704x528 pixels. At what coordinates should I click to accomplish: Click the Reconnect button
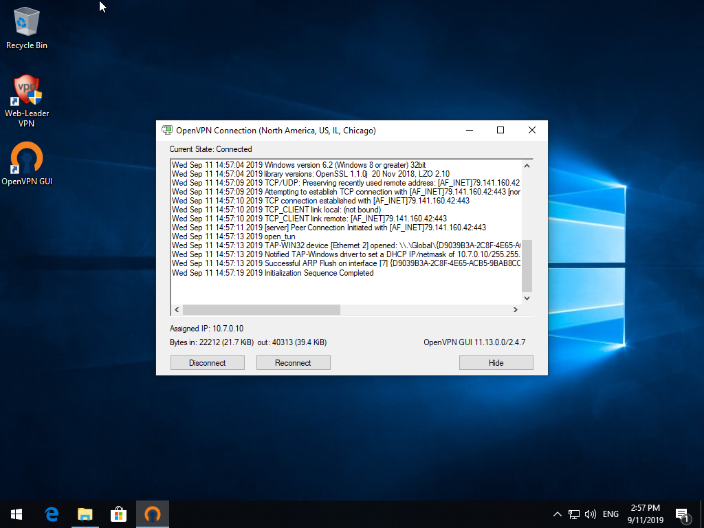293,363
